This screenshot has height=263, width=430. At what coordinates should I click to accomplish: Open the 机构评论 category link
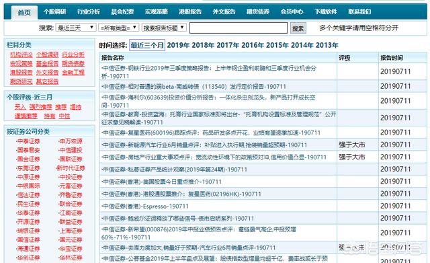pyautogui.click(x=21, y=54)
